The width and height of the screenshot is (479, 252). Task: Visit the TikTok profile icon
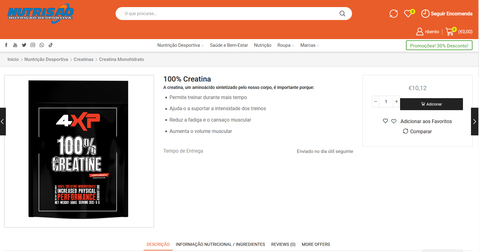coord(51,45)
